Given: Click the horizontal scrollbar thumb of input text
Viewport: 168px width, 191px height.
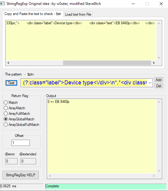Looking at the screenshot, I should (107, 63).
